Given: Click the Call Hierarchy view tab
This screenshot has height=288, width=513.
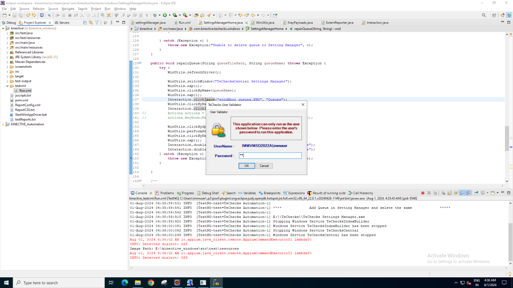Looking at the screenshot, I should tap(360, 193).
